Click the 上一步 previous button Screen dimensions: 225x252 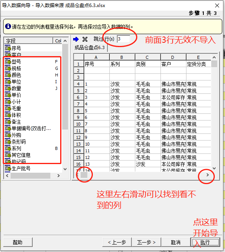pos(117,242)
